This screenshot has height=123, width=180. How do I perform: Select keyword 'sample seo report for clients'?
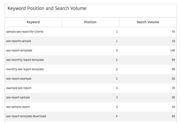(x=25, y=32)
